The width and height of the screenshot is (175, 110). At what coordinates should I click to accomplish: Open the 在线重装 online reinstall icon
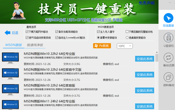pos(168,18)
